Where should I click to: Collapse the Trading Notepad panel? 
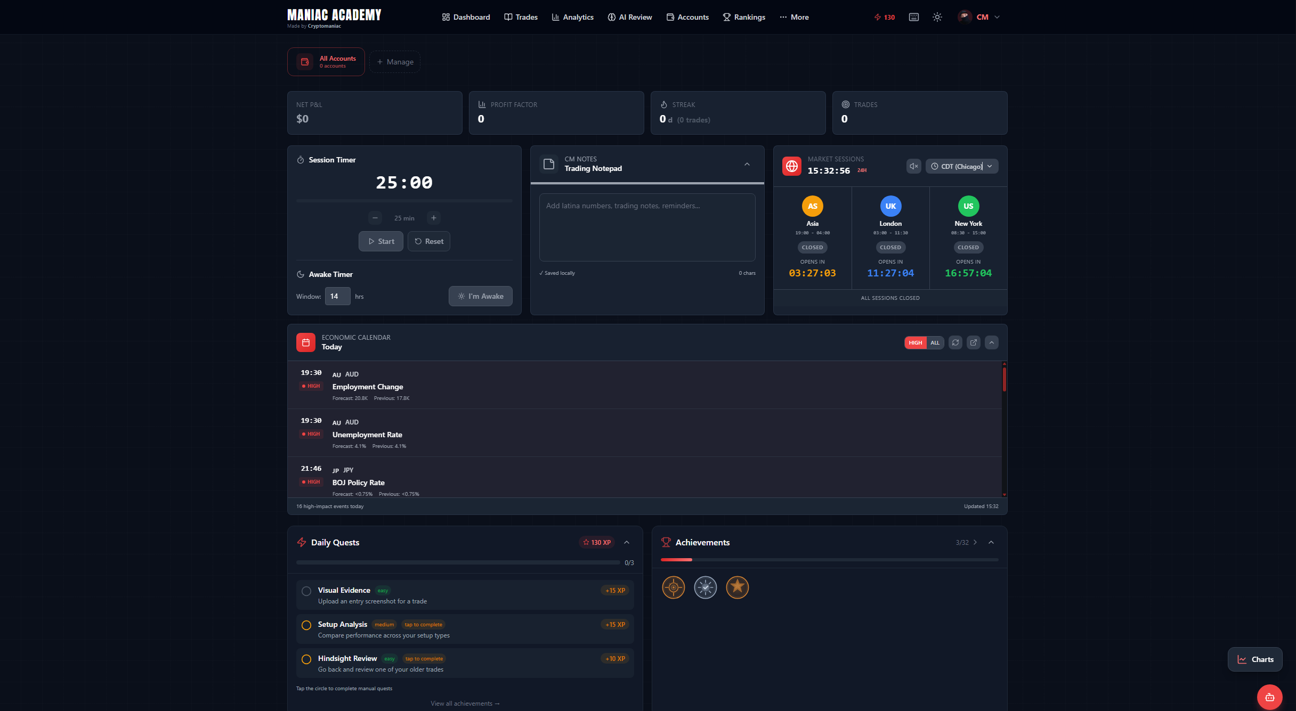tap(747, 164)
